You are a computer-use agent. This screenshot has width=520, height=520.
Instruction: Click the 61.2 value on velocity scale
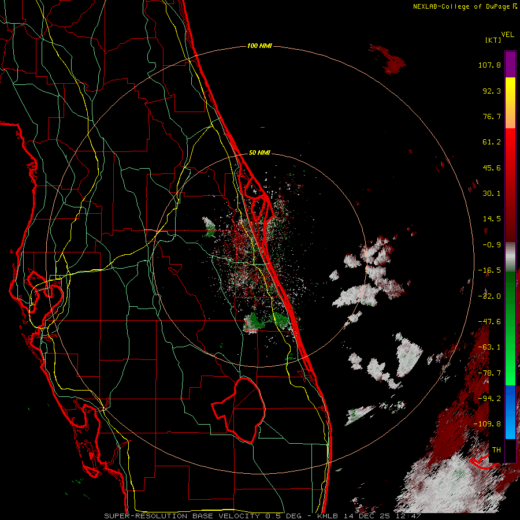pyautogui.click(x=492, y=142)
